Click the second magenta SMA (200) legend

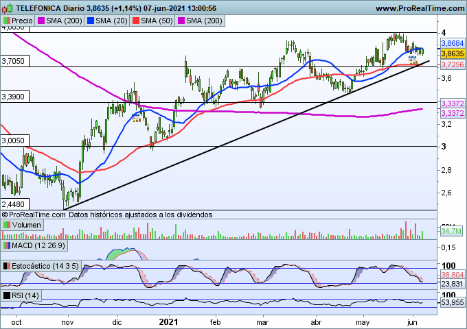pyautogui.click(x=200, y=21)
